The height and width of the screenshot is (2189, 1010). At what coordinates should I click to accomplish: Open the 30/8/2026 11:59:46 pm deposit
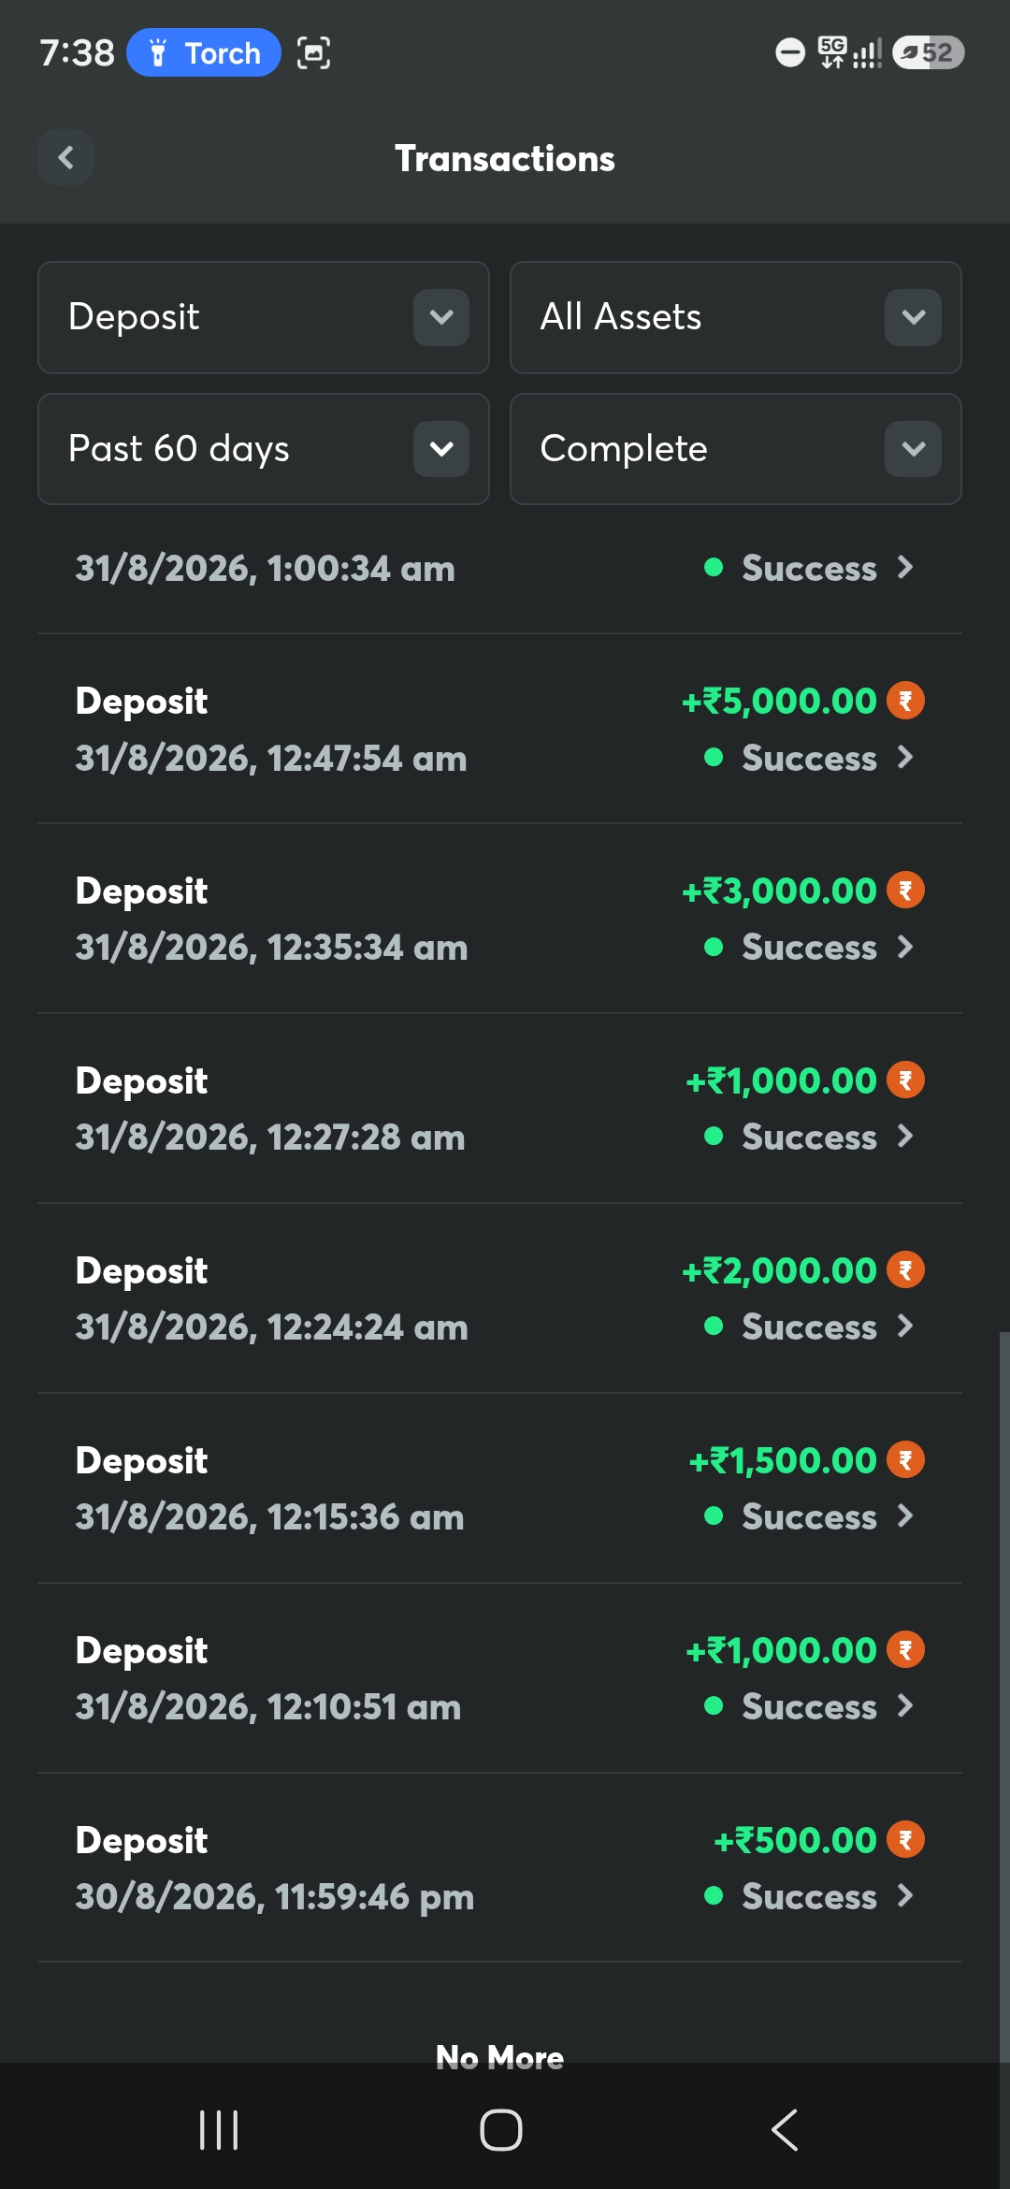point(499,1868)
